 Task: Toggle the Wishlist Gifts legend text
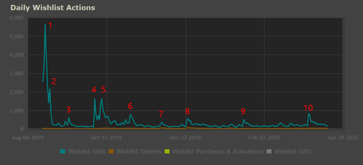293,151
